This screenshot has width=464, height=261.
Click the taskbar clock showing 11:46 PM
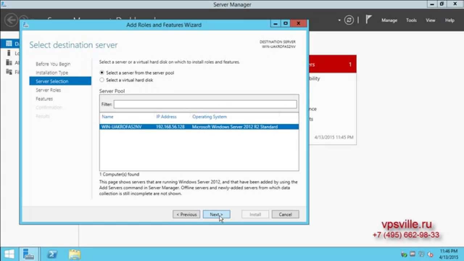click(448, 251)
